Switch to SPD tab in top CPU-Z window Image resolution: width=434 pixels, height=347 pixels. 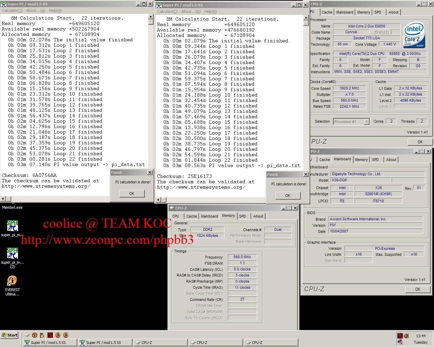[378, 12]
